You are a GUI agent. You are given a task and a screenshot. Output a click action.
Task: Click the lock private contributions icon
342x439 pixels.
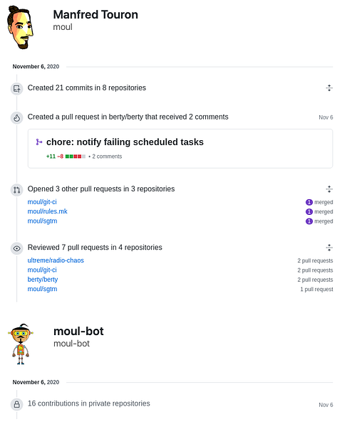[16, 405]
